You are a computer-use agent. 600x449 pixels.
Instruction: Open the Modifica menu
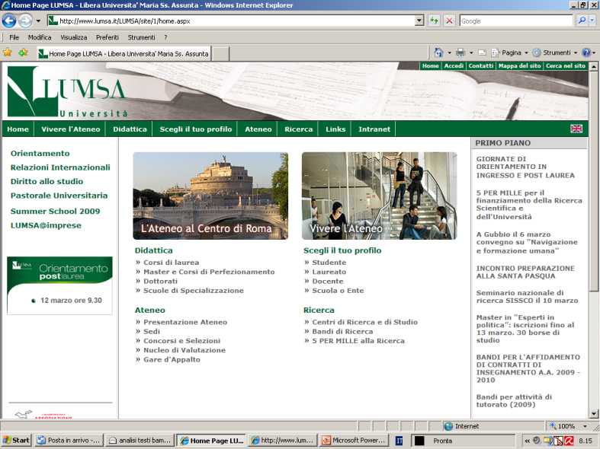pyautogui.click(x=40, y=37)
